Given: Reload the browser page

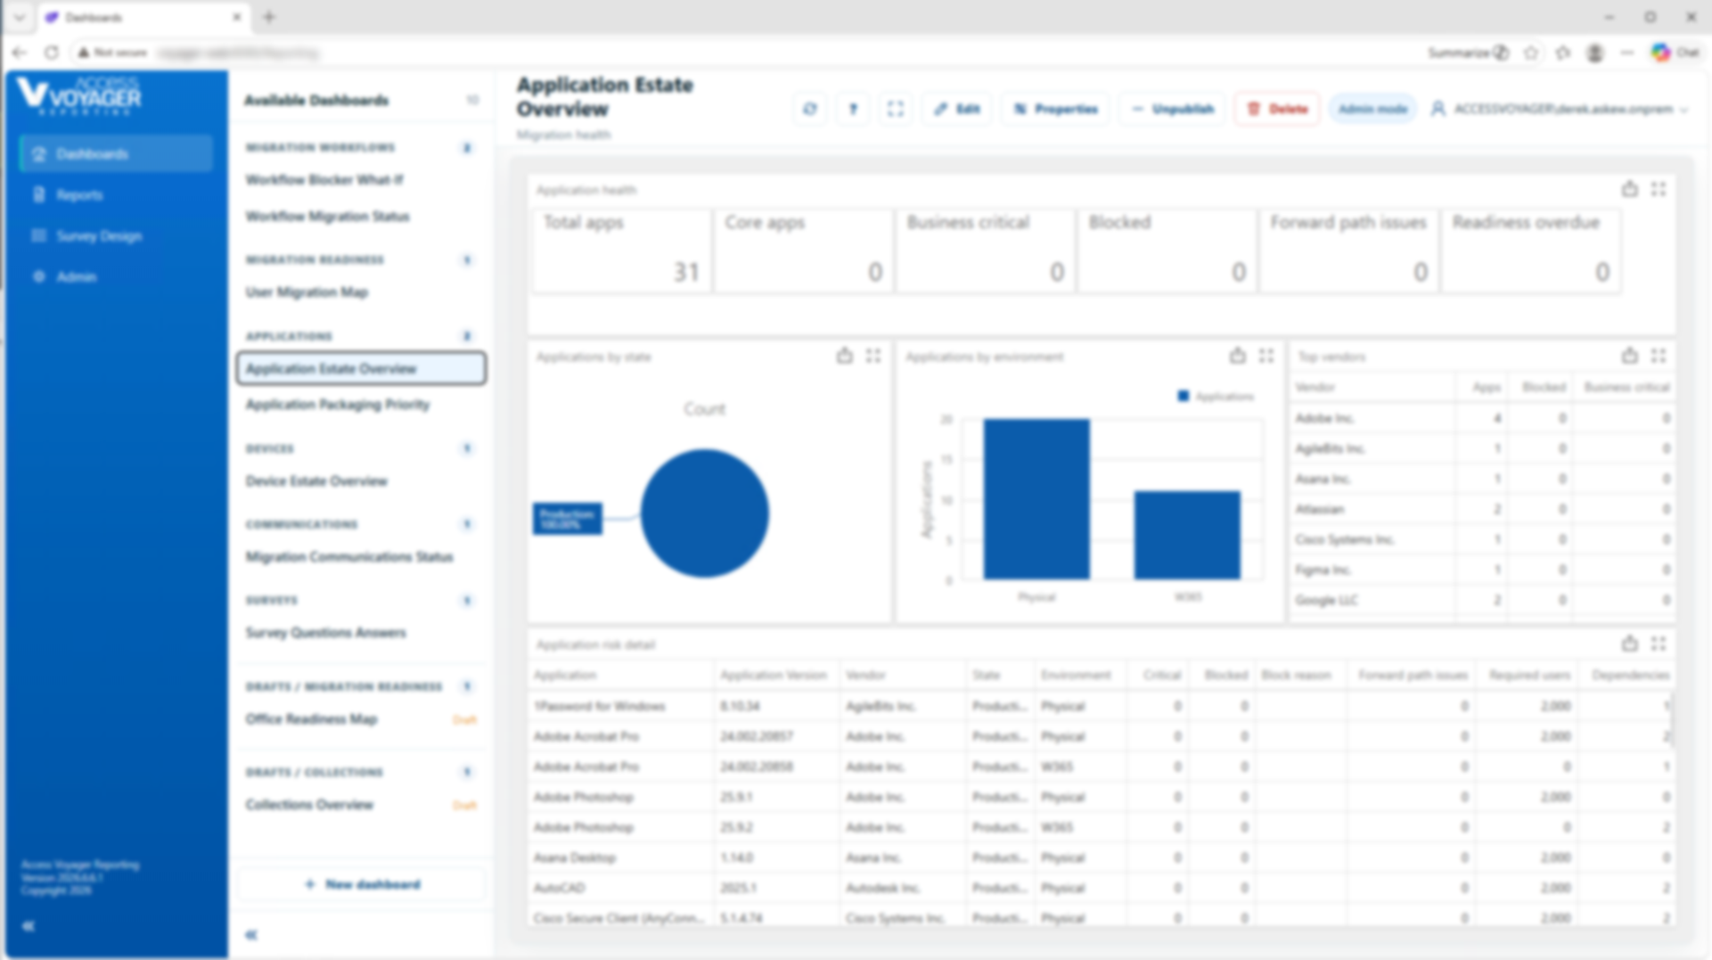Looking at the screenshot, I should (x=52, y=53).
